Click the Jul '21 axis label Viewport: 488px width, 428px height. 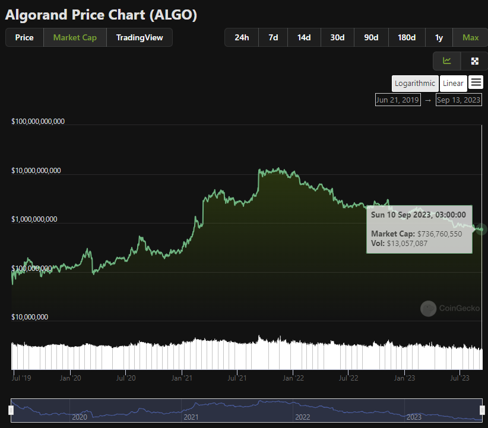tap(237, 378)
